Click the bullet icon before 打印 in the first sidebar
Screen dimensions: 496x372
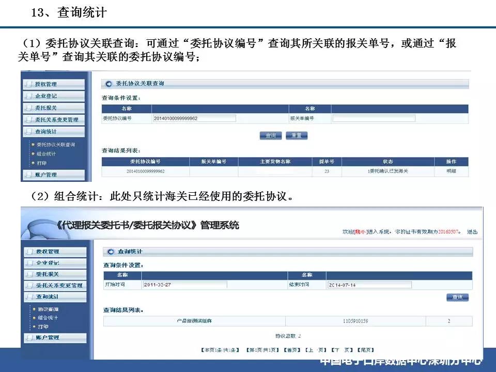(33, 163)
